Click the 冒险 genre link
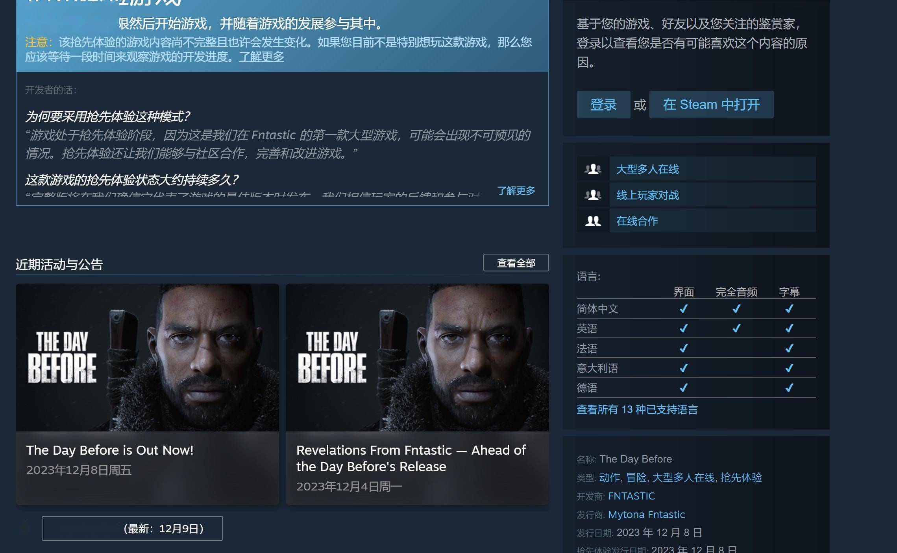This screenshot has width=897, height=553. coord(636,477)
